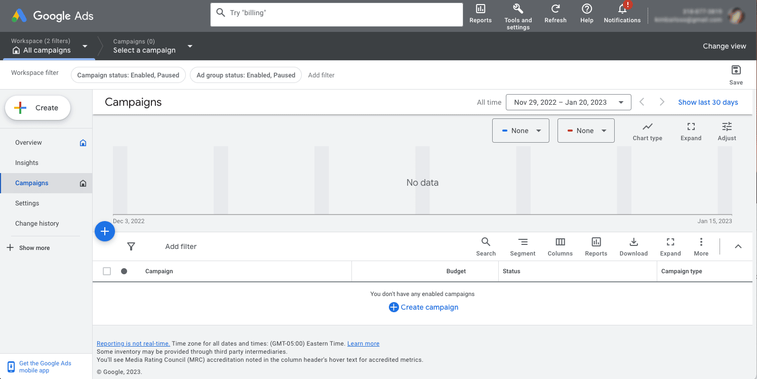Image resolution: width=757 pixels, height=379 pixels.
Task: Download the campaigns table
Action: (x=633, y=246)
